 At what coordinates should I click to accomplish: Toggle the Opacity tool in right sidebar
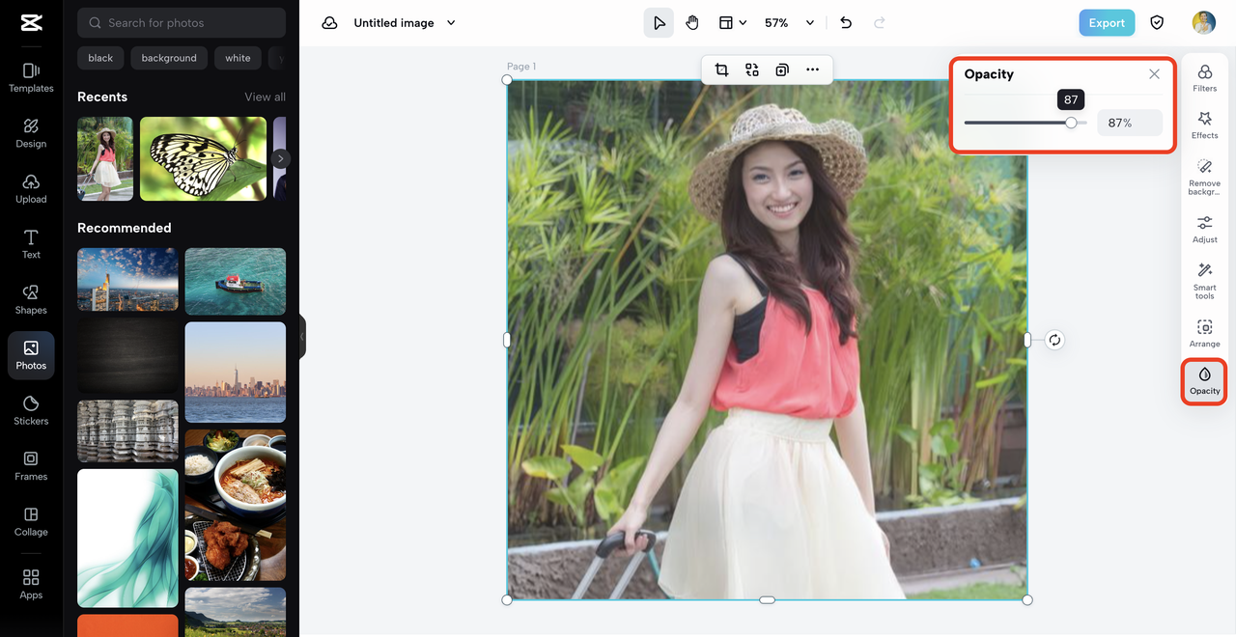click(x=1204, y=381)
